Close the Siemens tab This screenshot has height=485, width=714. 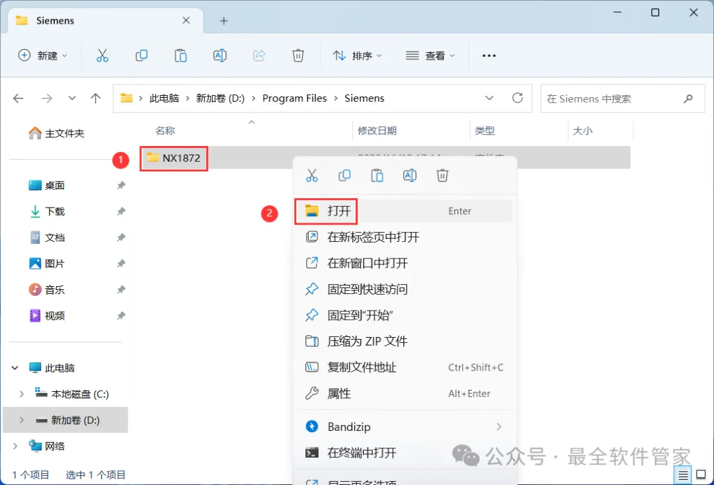pyautogui.click(x=186, y=20)
